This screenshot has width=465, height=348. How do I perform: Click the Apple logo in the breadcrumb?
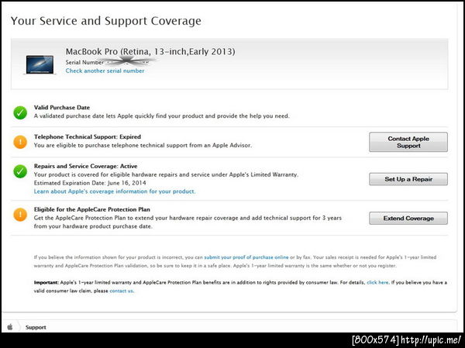point(10,327)
